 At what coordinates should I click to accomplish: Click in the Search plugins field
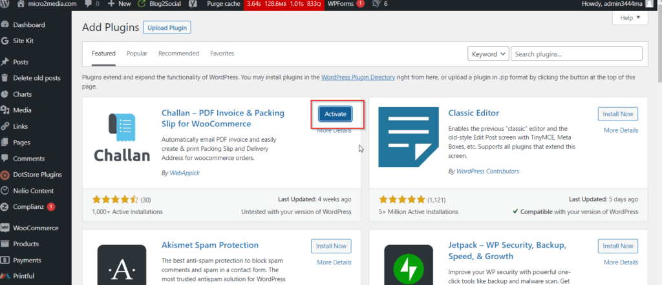click(x=577, y=54)
